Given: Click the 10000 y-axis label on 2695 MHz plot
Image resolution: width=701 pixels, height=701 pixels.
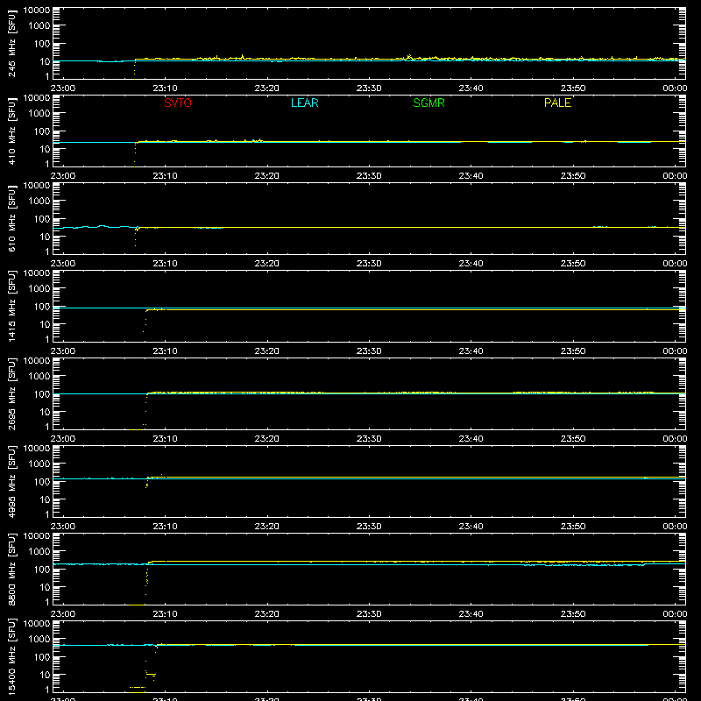Looking at the screenshot, I should (37, 361).
